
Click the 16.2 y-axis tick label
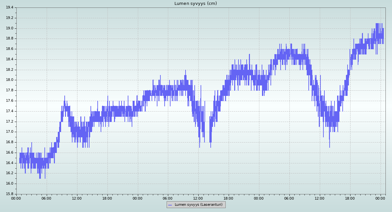[9, 173]
